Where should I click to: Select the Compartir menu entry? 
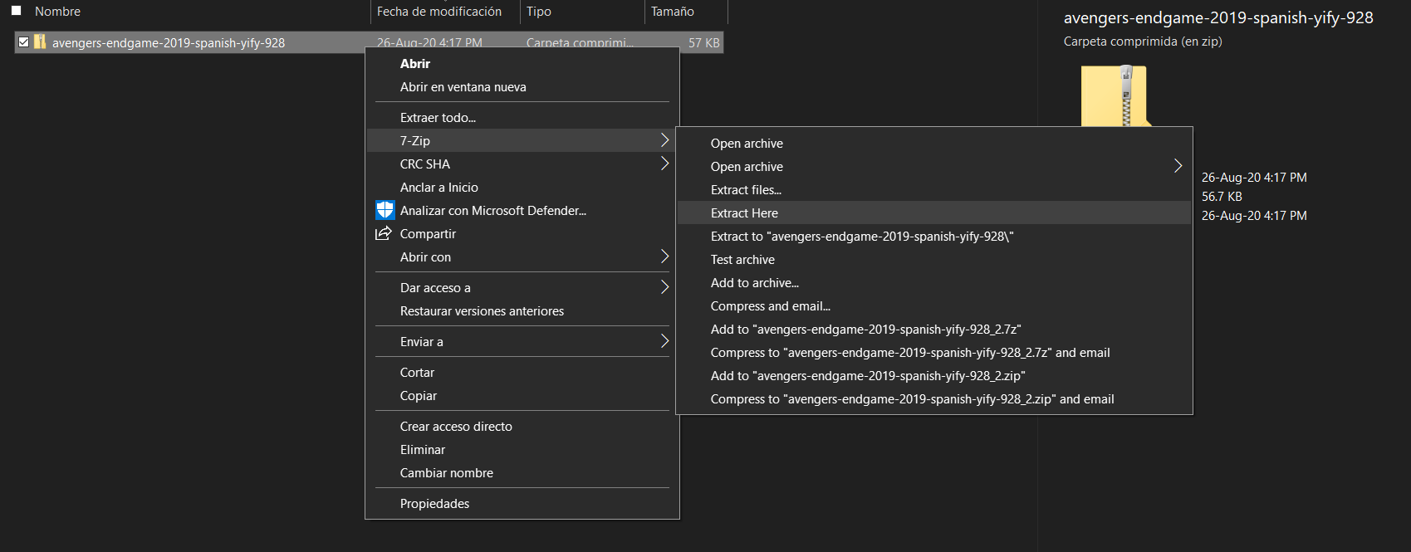click(522, 233)
